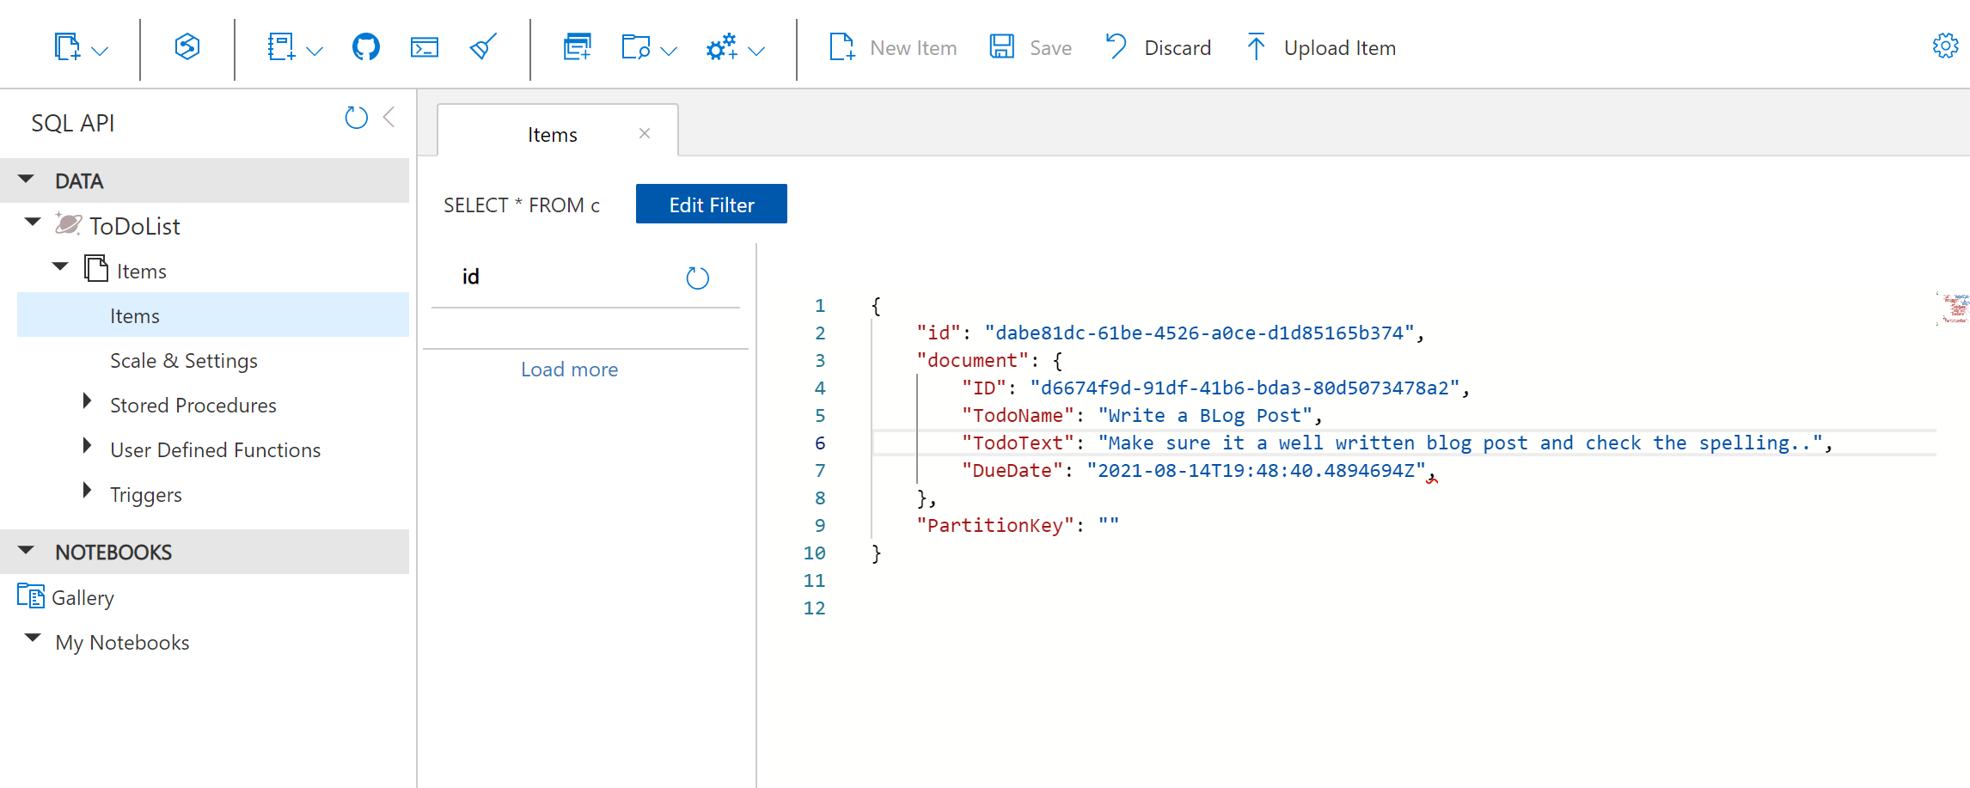The width and height of the screenshot is (1970, 788).
Task: Select the Items container with document icon
Action: pyautogui.click(x=125, y=270)
